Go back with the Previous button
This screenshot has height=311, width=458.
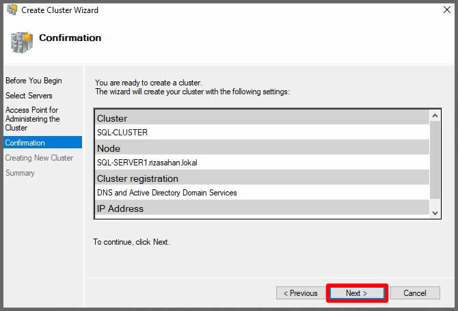tap(300, 293)
